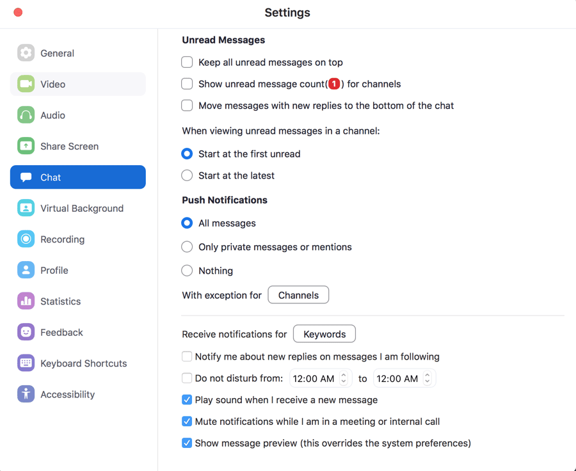Screen dimensions: 576x471
Task: Choose Only private messages or mentions
Action: [187, 247]
